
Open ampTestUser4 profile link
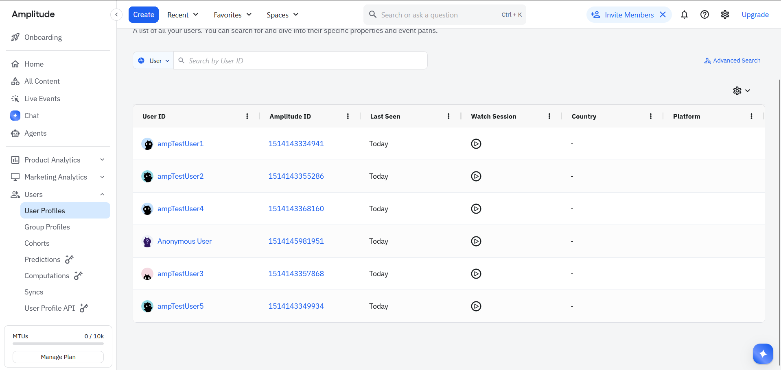click(x=180, y=209)
